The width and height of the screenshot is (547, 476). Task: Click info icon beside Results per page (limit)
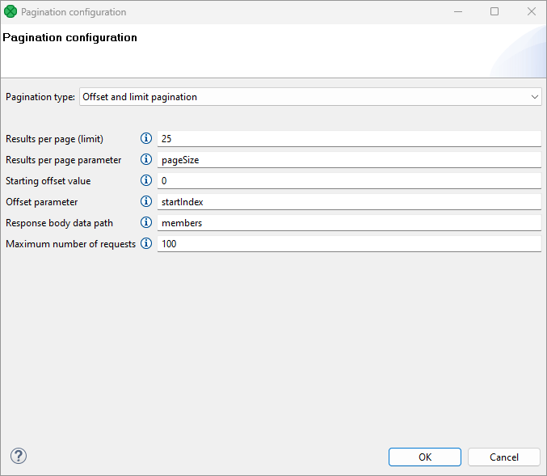coord(146,139)
